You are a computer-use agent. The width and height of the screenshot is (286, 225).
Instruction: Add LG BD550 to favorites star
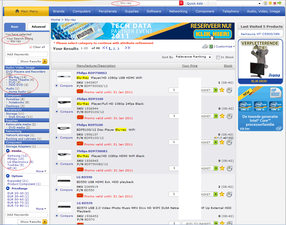[x=222, y=194]
